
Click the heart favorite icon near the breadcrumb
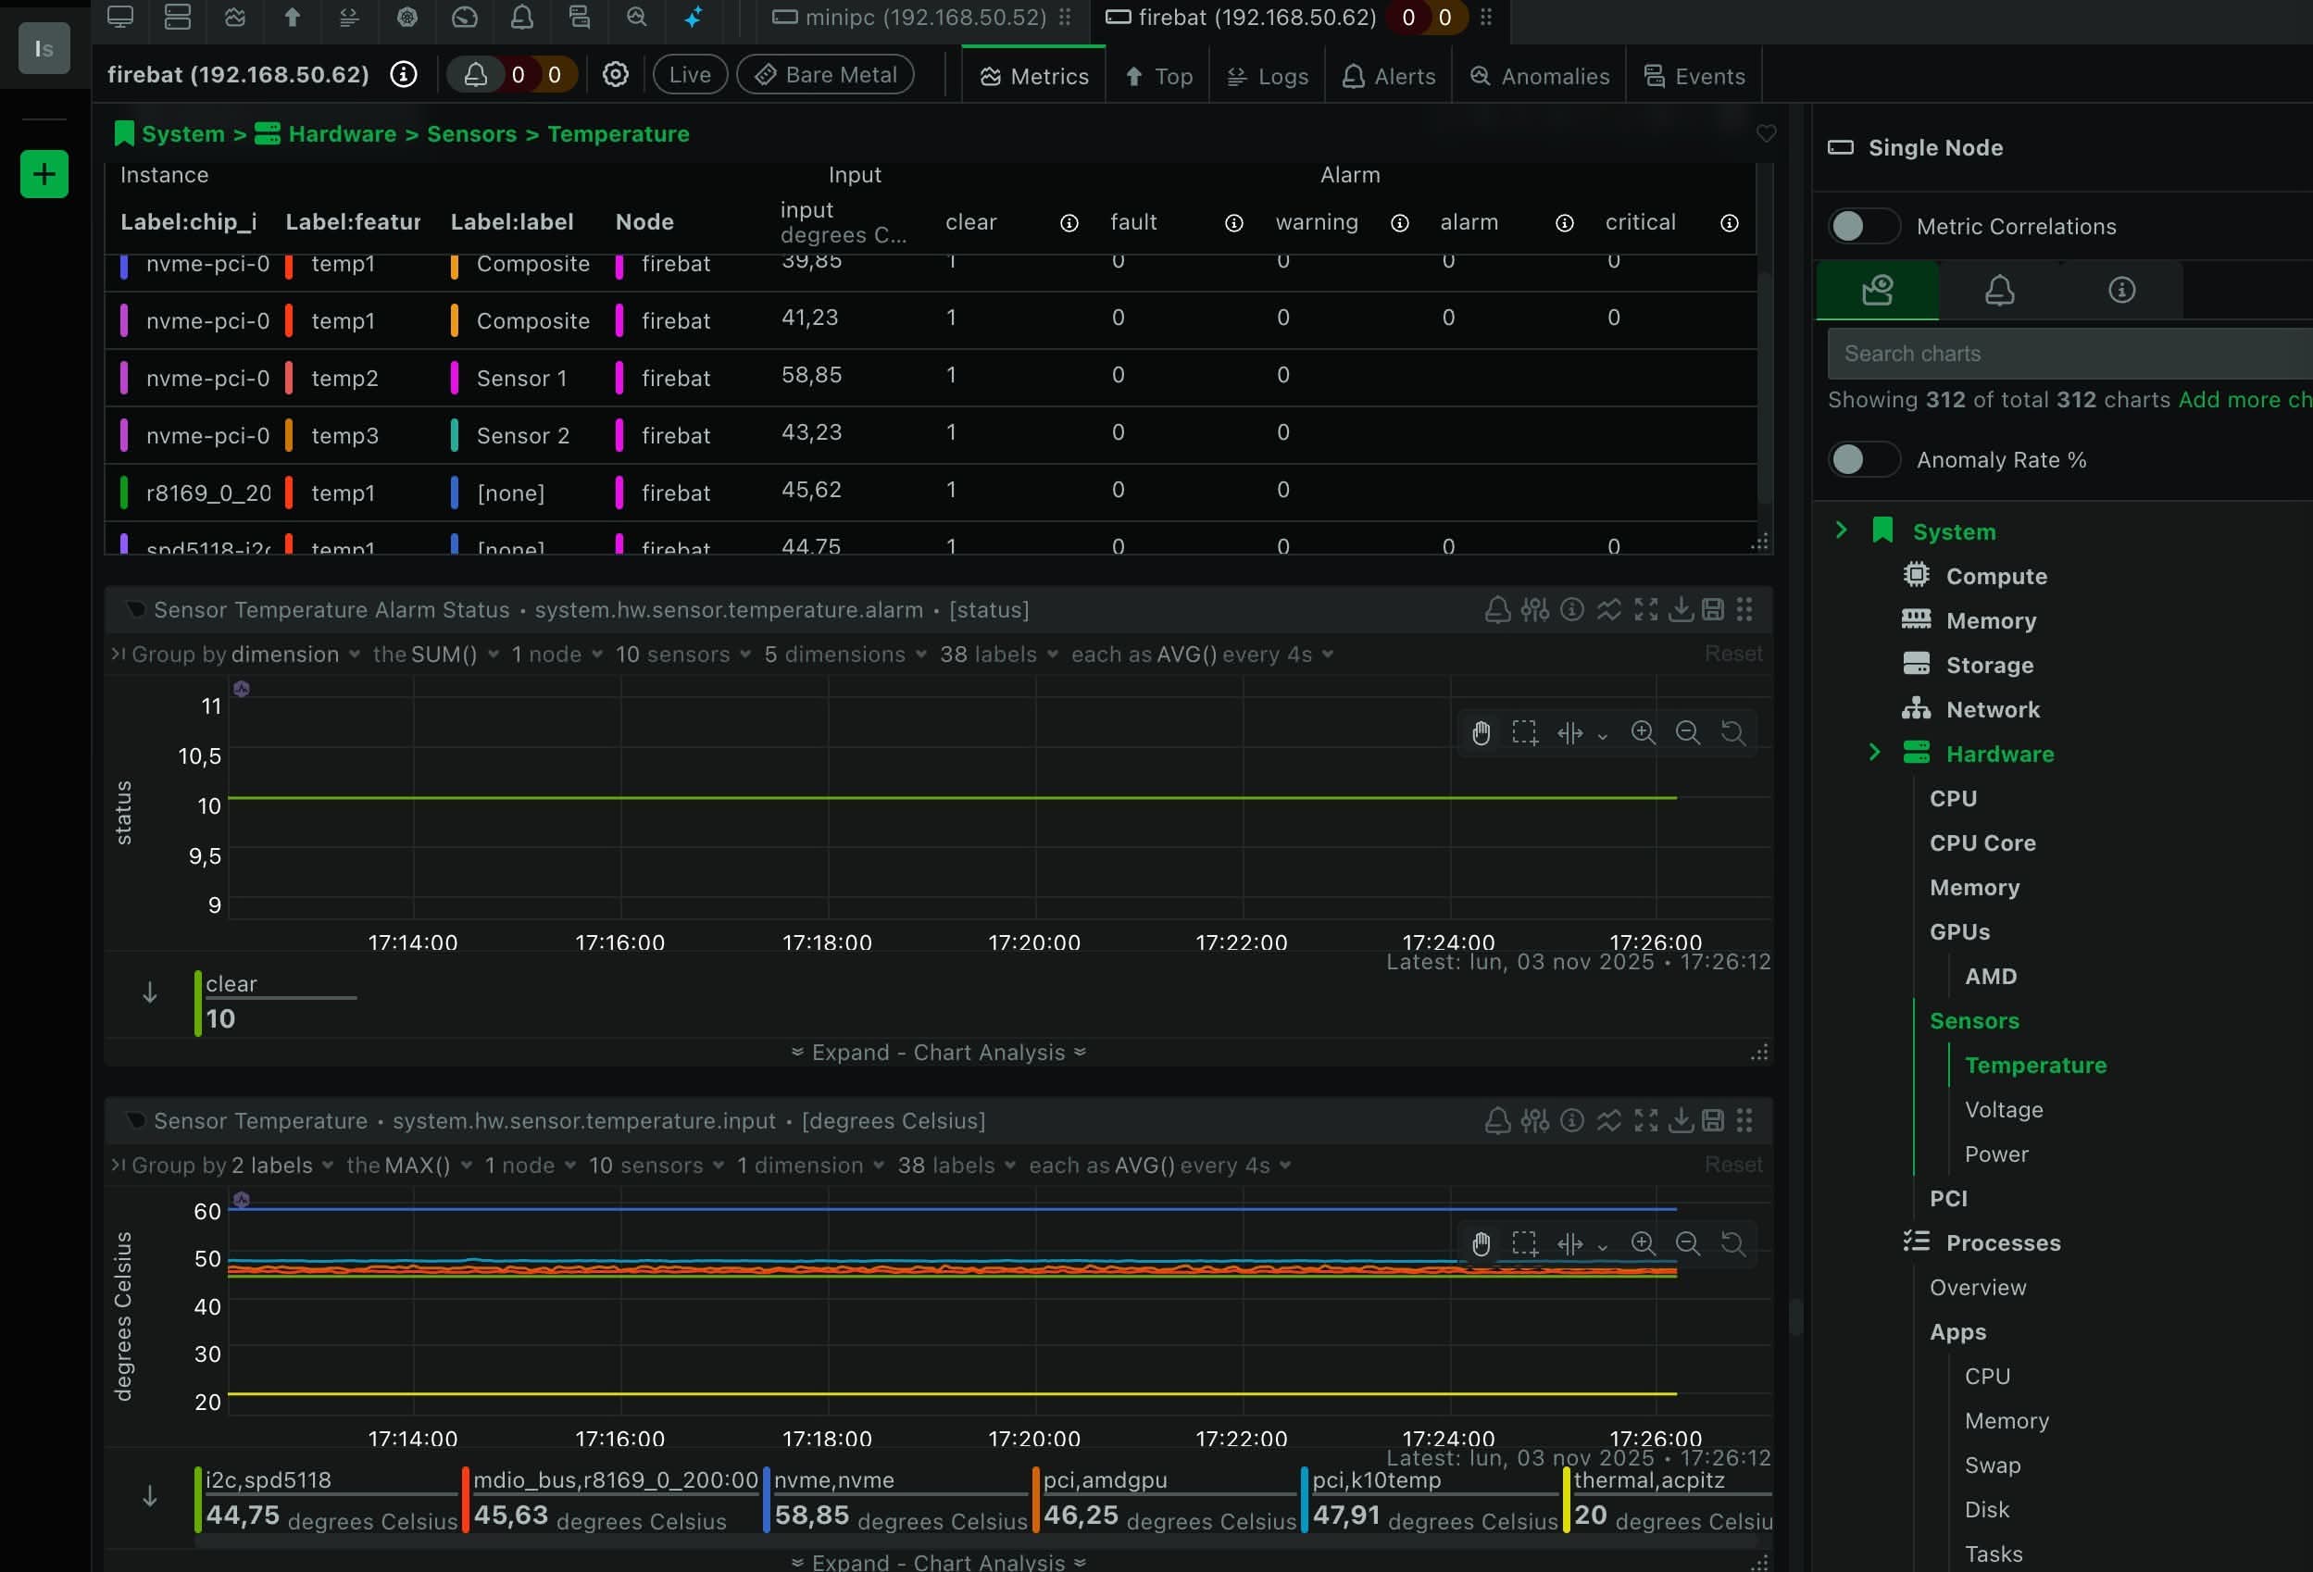point(1766,133)
